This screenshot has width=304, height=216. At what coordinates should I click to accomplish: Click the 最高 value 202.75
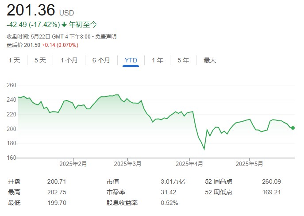pos(57,192)
